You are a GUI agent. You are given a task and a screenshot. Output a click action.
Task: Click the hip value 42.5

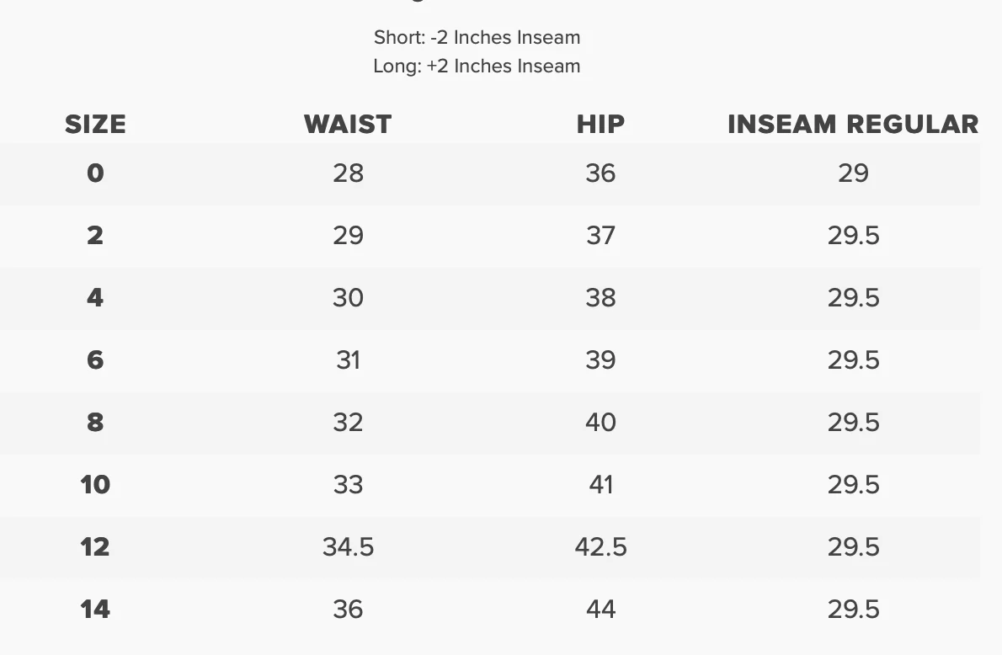(600, 547)
